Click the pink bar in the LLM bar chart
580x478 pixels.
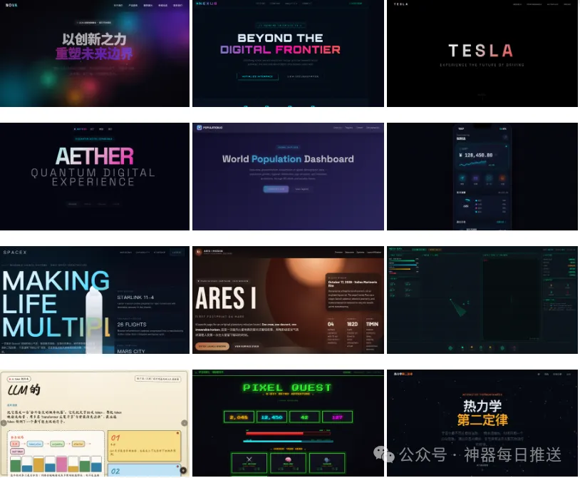62,464
